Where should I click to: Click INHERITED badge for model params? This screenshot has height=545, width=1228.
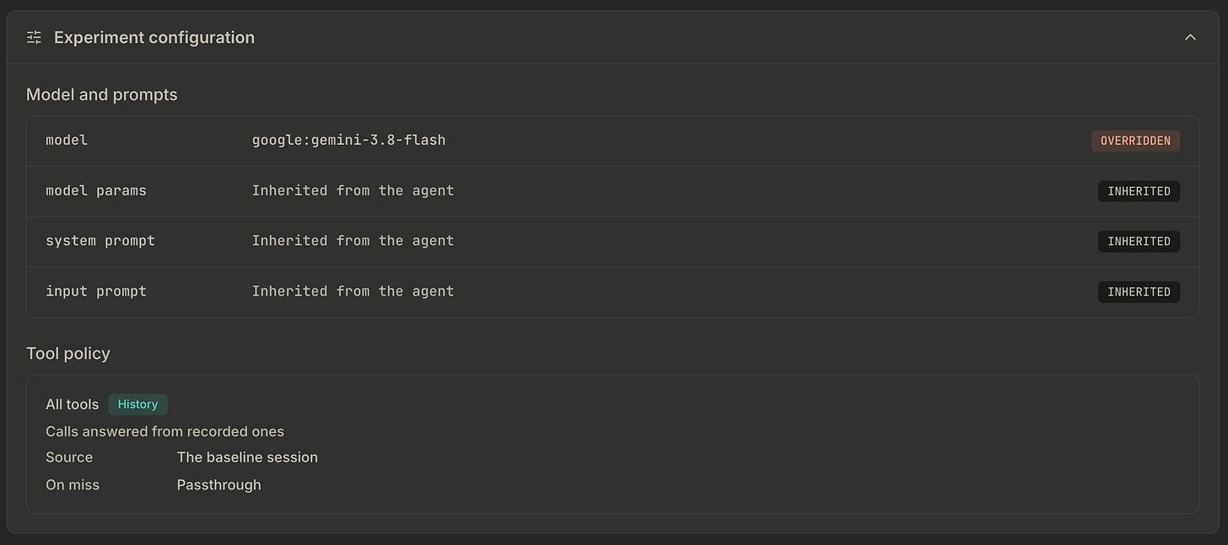(1139, 191)
